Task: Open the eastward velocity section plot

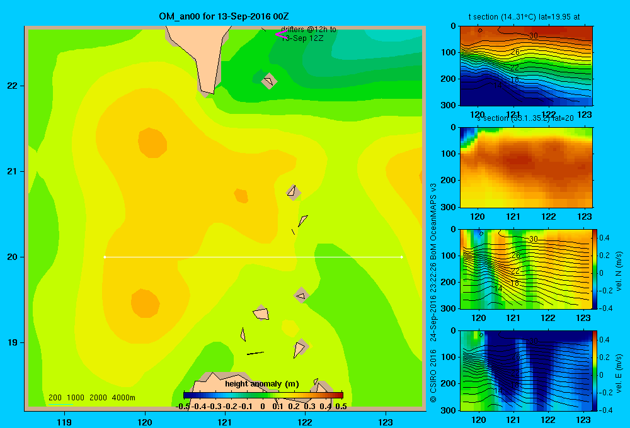Action: pyautogui.click(x=526, y=370)
